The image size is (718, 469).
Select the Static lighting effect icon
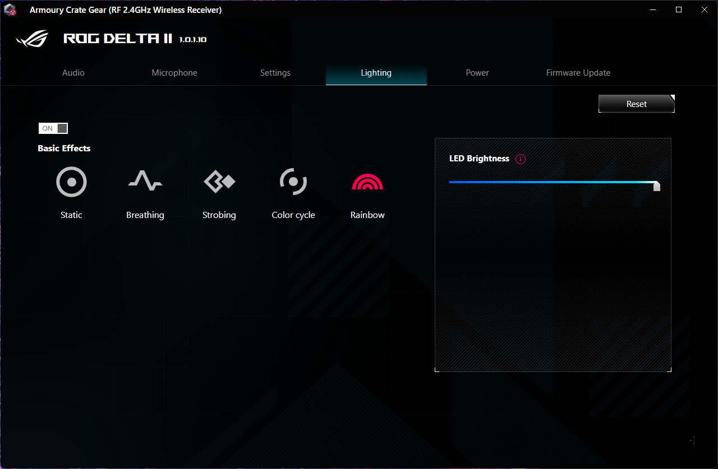[71, 182]
